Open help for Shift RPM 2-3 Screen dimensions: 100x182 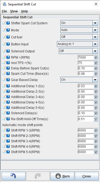tap(8, 136)
